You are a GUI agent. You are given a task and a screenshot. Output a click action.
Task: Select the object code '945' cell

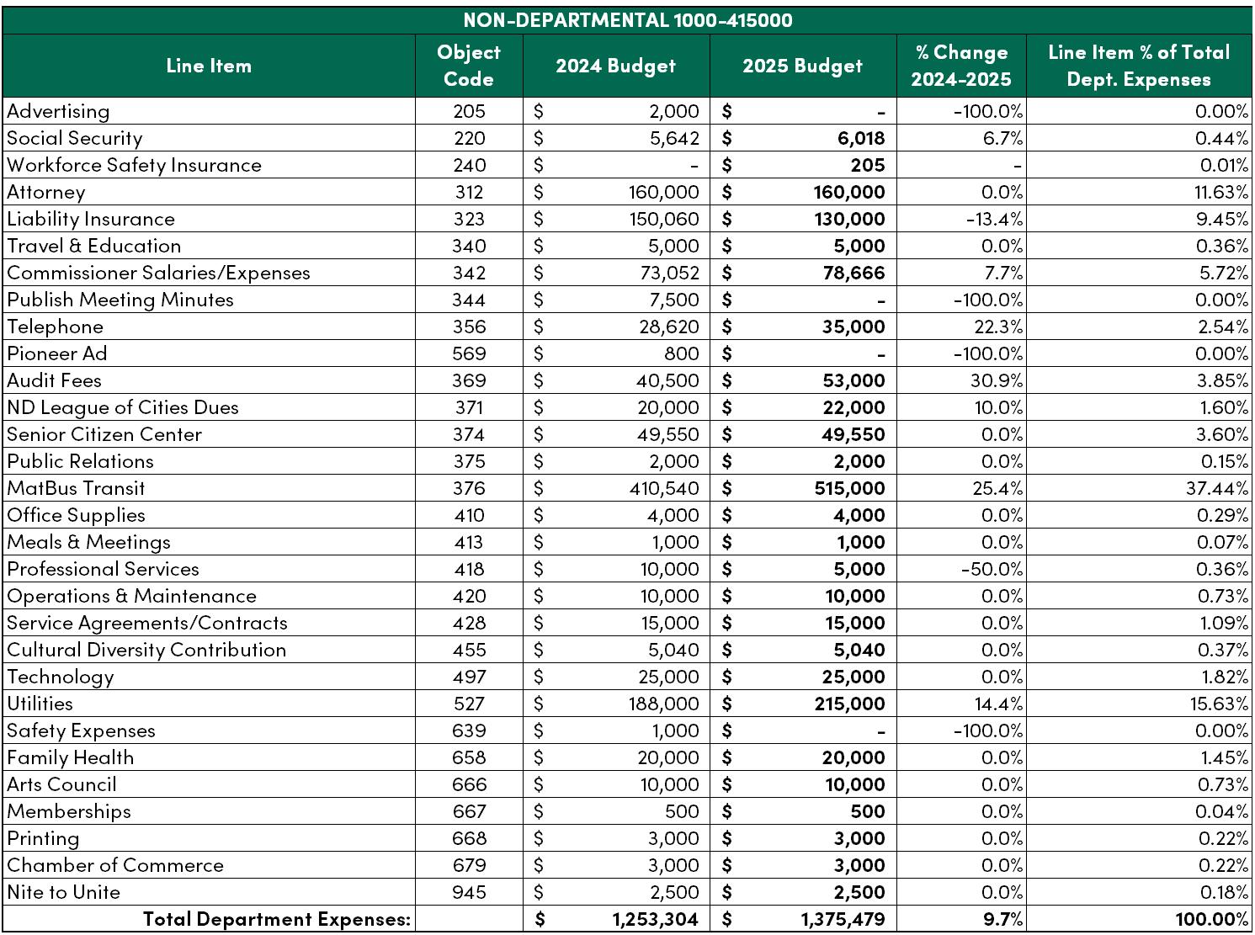[469, 892]
